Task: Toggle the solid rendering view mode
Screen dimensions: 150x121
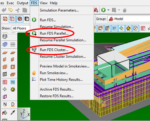Action: 12,19
